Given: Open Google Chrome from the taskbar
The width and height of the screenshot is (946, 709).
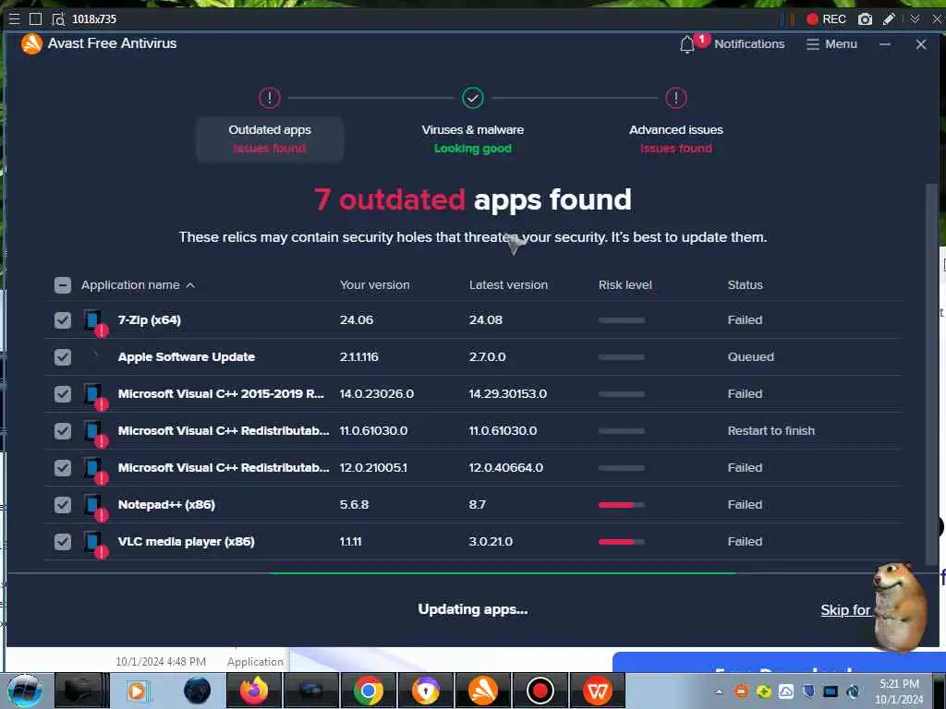Looking at the screenshot, I should [368, 691].
